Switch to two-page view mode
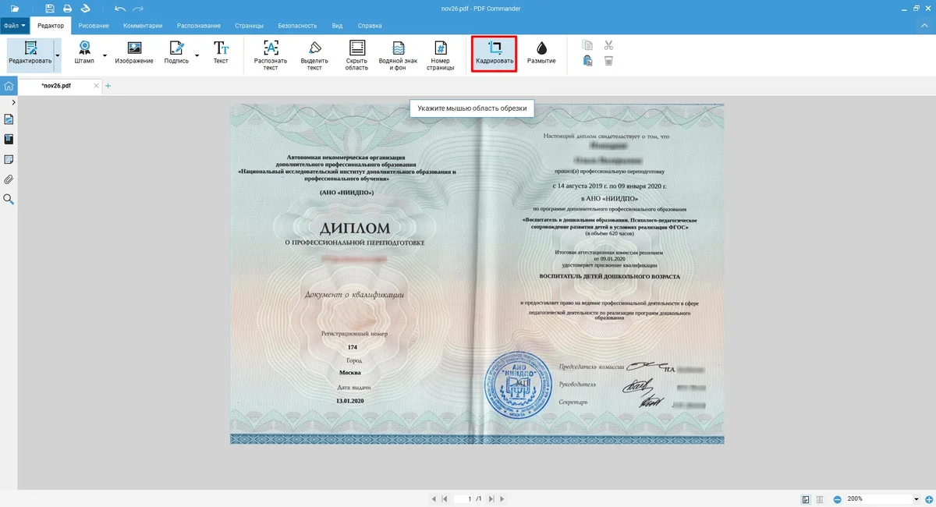The height and width of the screenshot is (507, 936). [x=821, y=498]
